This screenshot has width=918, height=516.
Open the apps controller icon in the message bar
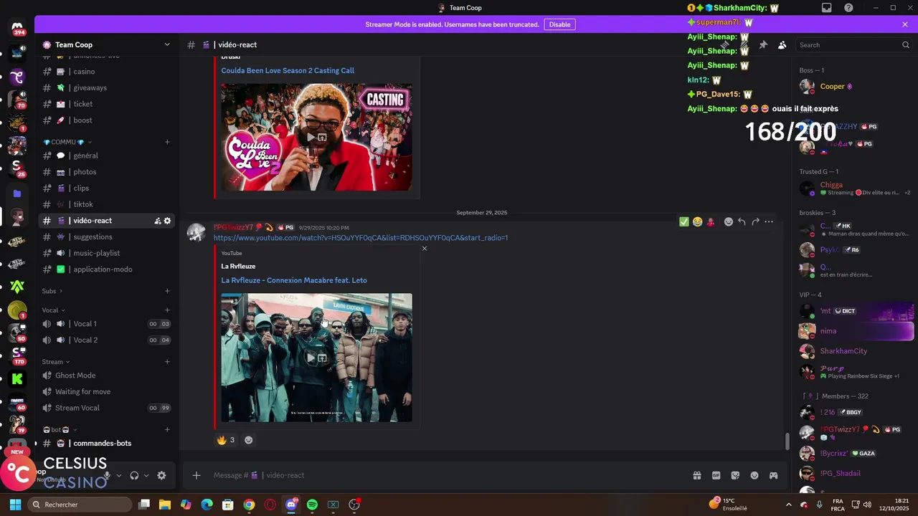773,475
